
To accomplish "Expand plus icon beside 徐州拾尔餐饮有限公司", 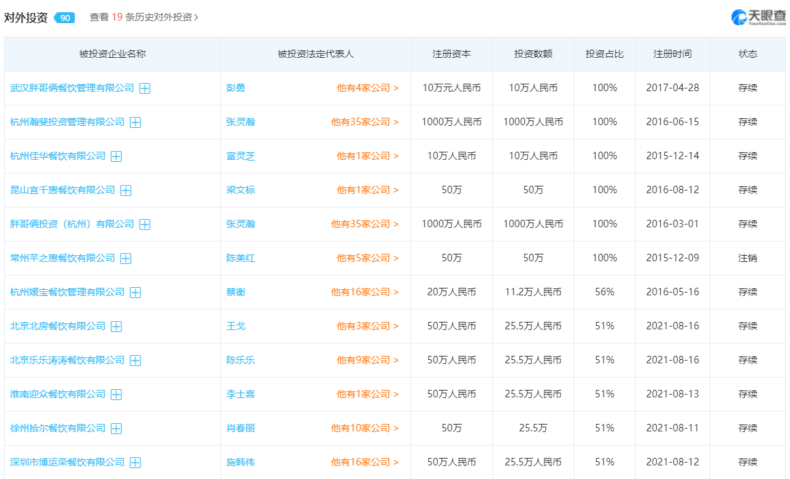I will click(116, 429).
